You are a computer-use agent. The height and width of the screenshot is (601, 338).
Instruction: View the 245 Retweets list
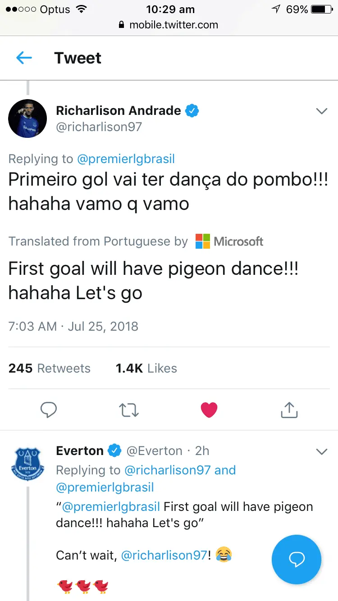[x=50, y=368]
